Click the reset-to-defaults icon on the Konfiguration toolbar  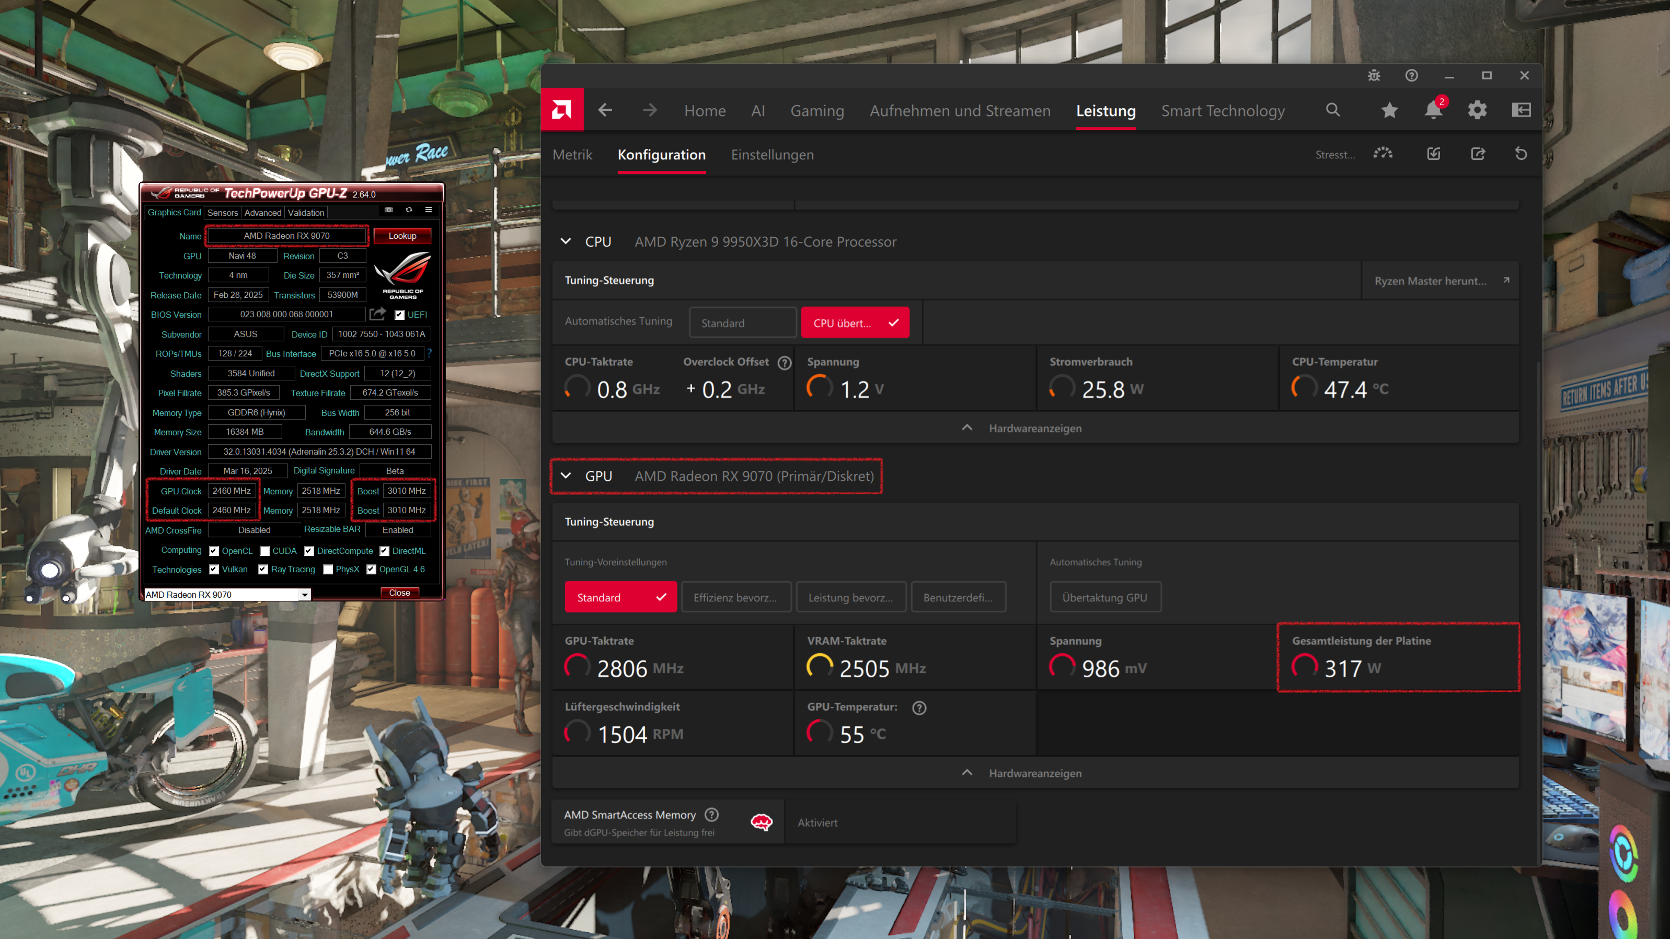(1521, 154)
